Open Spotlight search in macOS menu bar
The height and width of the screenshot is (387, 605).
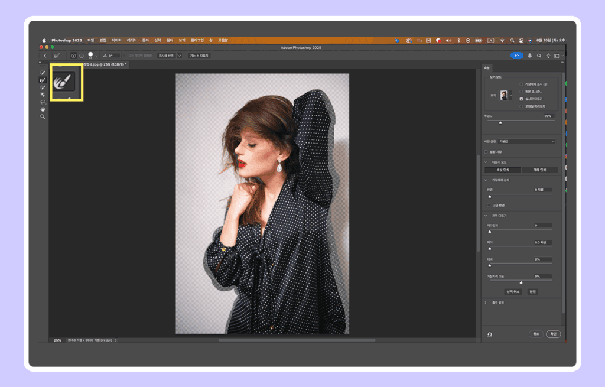click(512, 40)
